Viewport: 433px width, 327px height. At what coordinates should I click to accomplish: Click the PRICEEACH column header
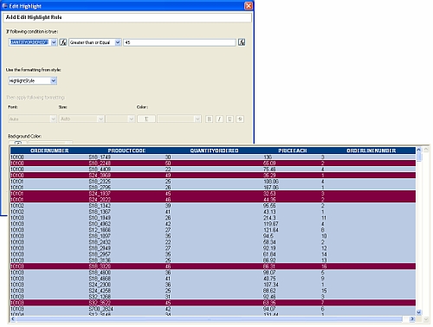point(293,151)
